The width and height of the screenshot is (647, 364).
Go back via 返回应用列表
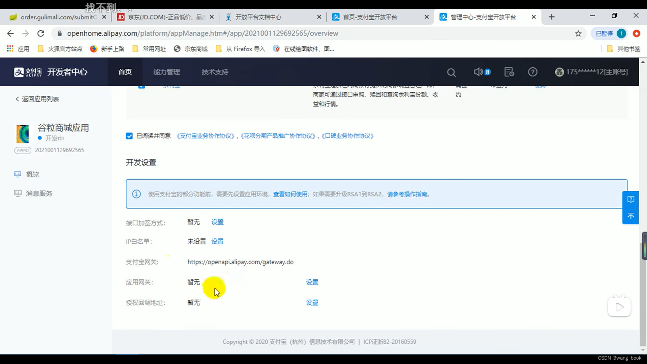pos(37,99)
